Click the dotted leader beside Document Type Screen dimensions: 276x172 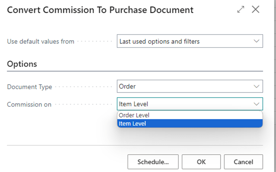click(x=84, y=87)
